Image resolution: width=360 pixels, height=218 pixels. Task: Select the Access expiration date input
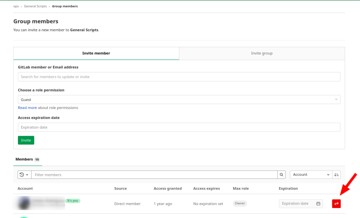179,127
